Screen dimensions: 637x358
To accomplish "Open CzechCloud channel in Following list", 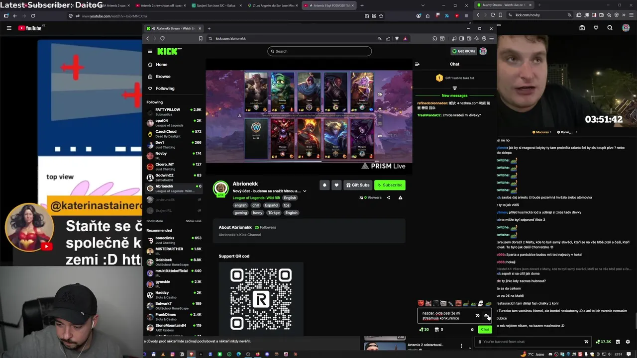I will [x=174, y=133].
